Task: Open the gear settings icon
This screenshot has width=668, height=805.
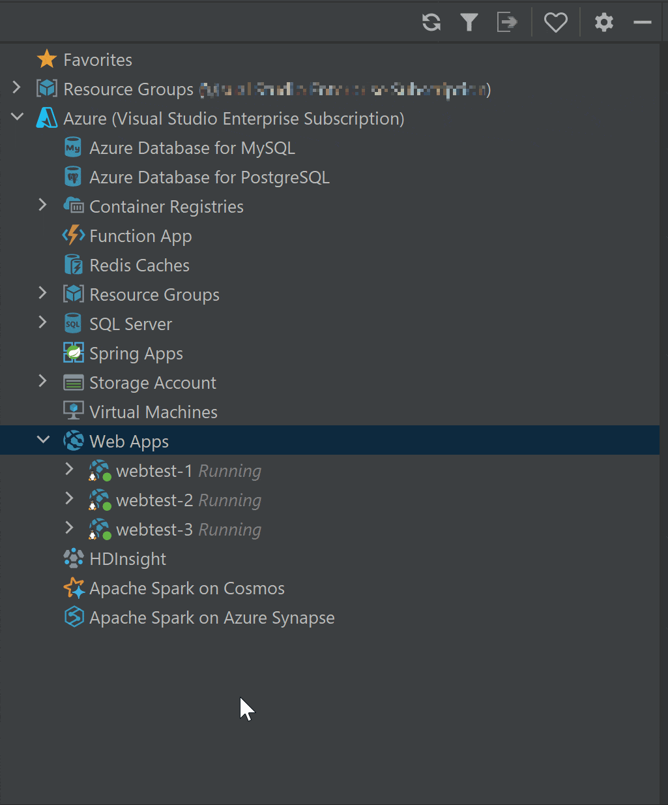Action: [604, 22]
